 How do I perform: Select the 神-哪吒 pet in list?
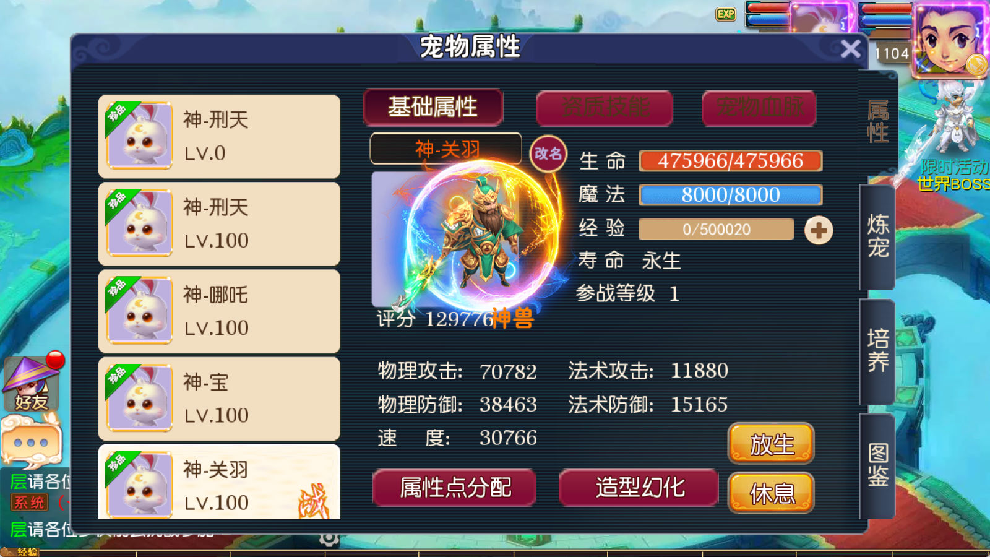pyautogui.click(x=219, y=311)
